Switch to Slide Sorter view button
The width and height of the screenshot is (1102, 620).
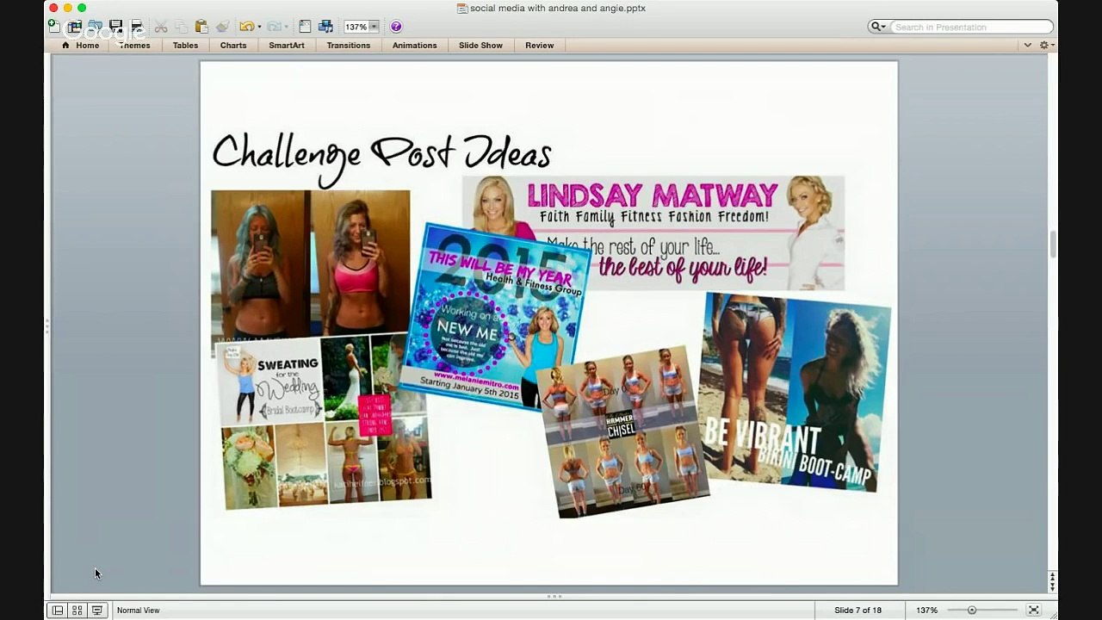point(77,611)
